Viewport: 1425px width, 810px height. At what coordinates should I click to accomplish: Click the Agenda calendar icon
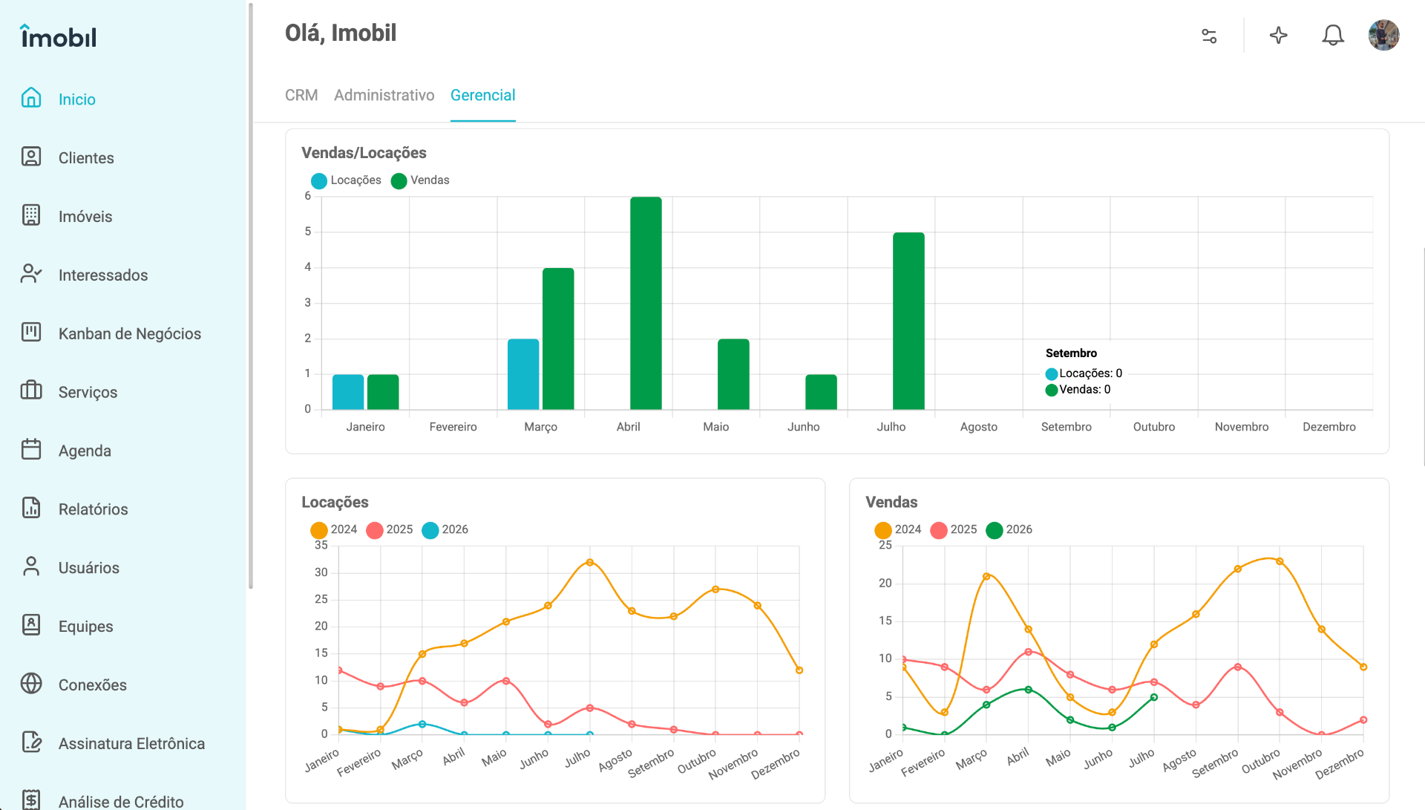(x=31, y=450)
